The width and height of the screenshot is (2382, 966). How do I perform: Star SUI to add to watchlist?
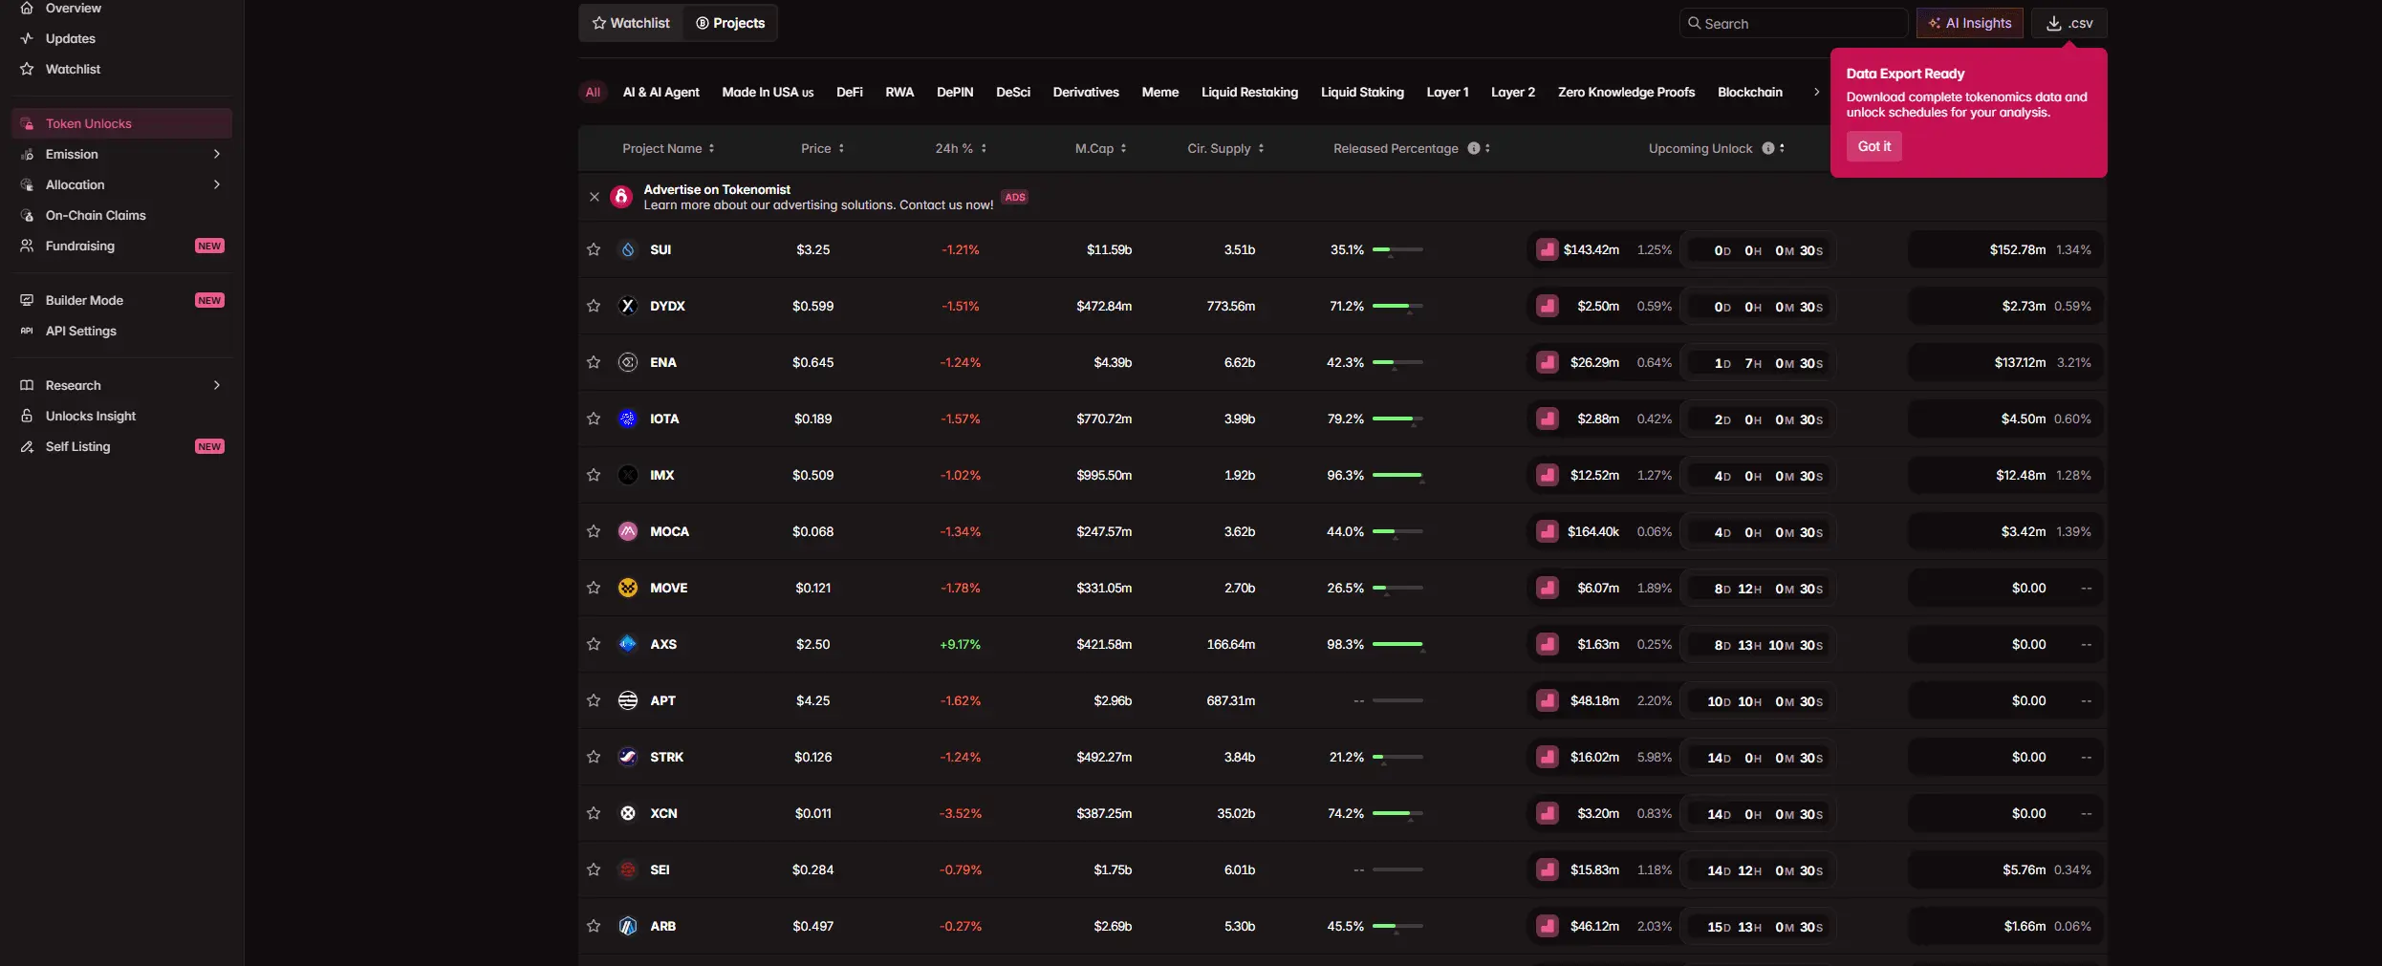[594, 249]
